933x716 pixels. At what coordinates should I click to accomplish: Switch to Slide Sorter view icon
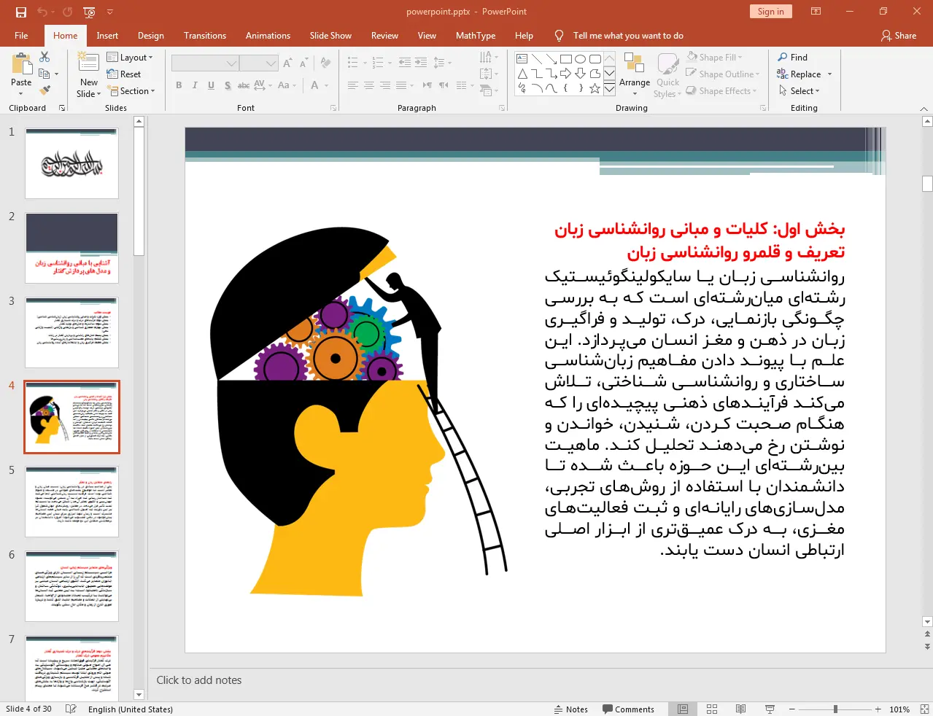[x=712, y=709]
